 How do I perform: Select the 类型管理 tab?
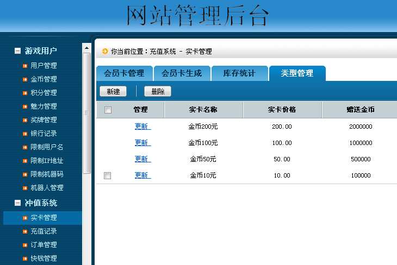point(297,73)
